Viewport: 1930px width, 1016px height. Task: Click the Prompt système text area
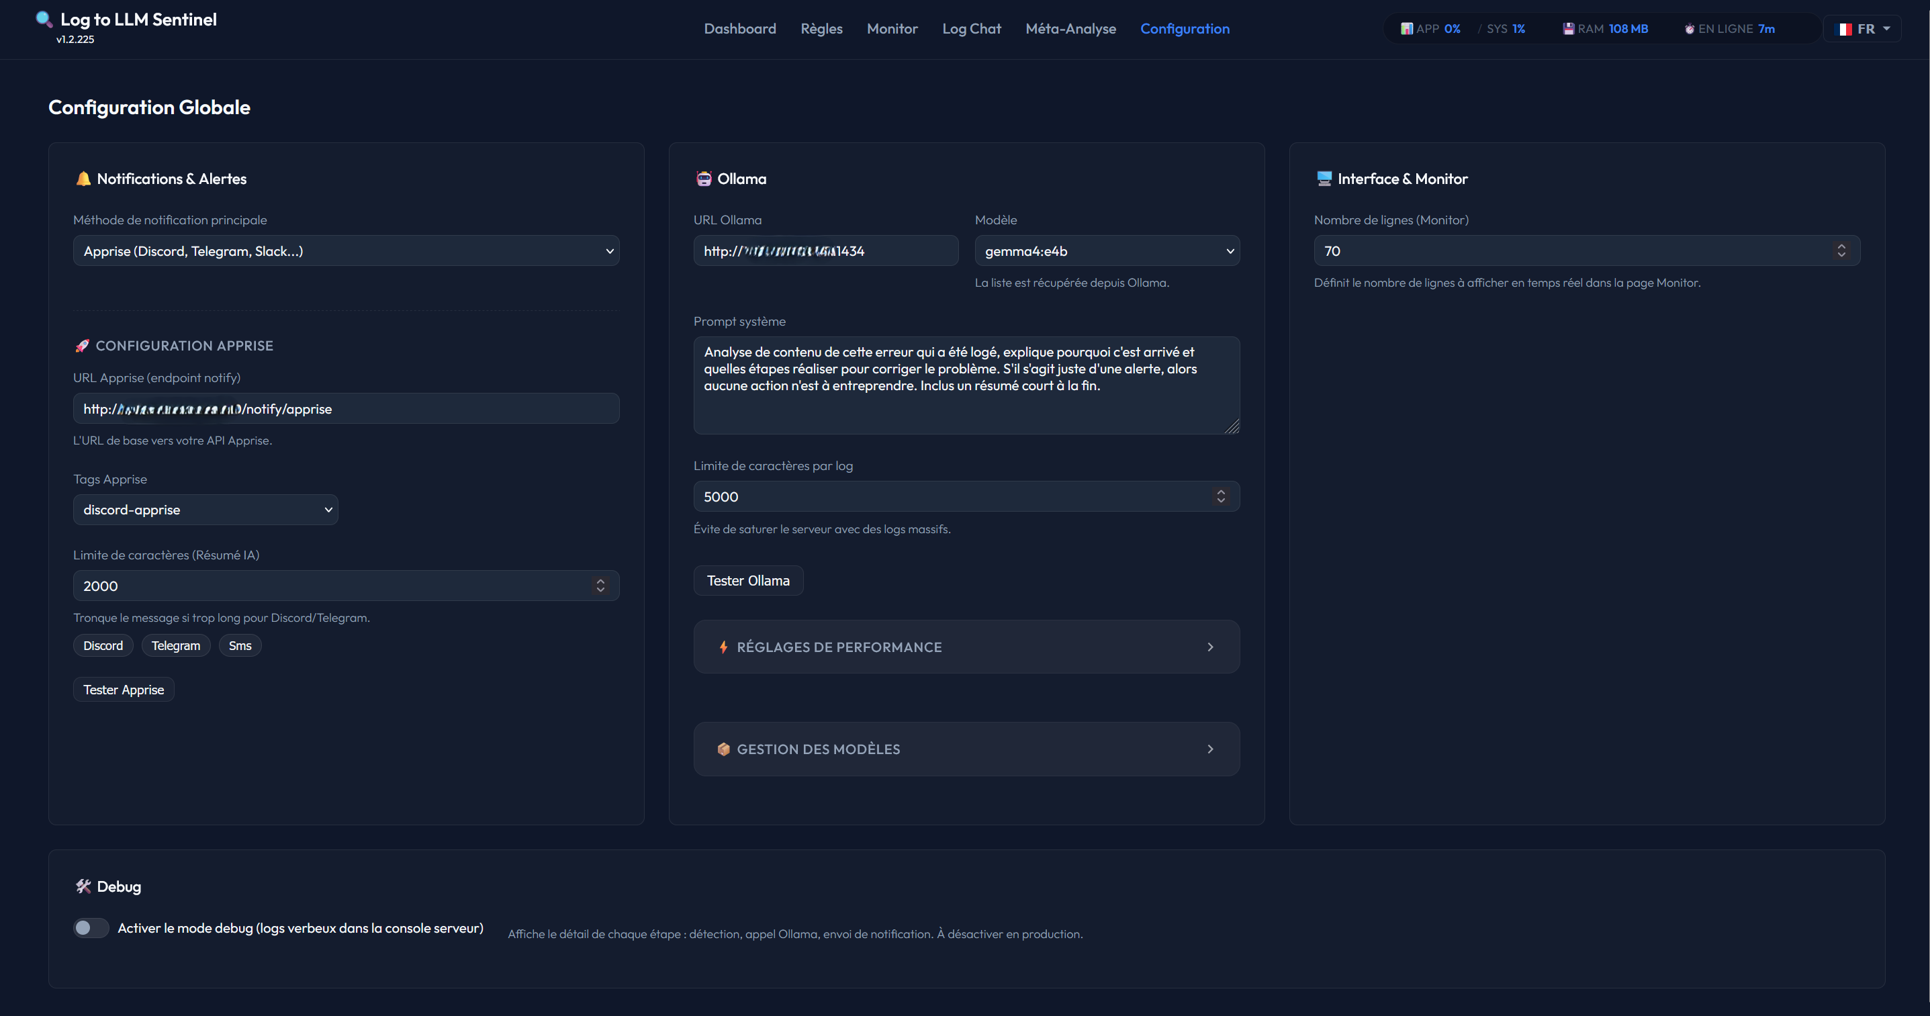click(x=966, y=385)
